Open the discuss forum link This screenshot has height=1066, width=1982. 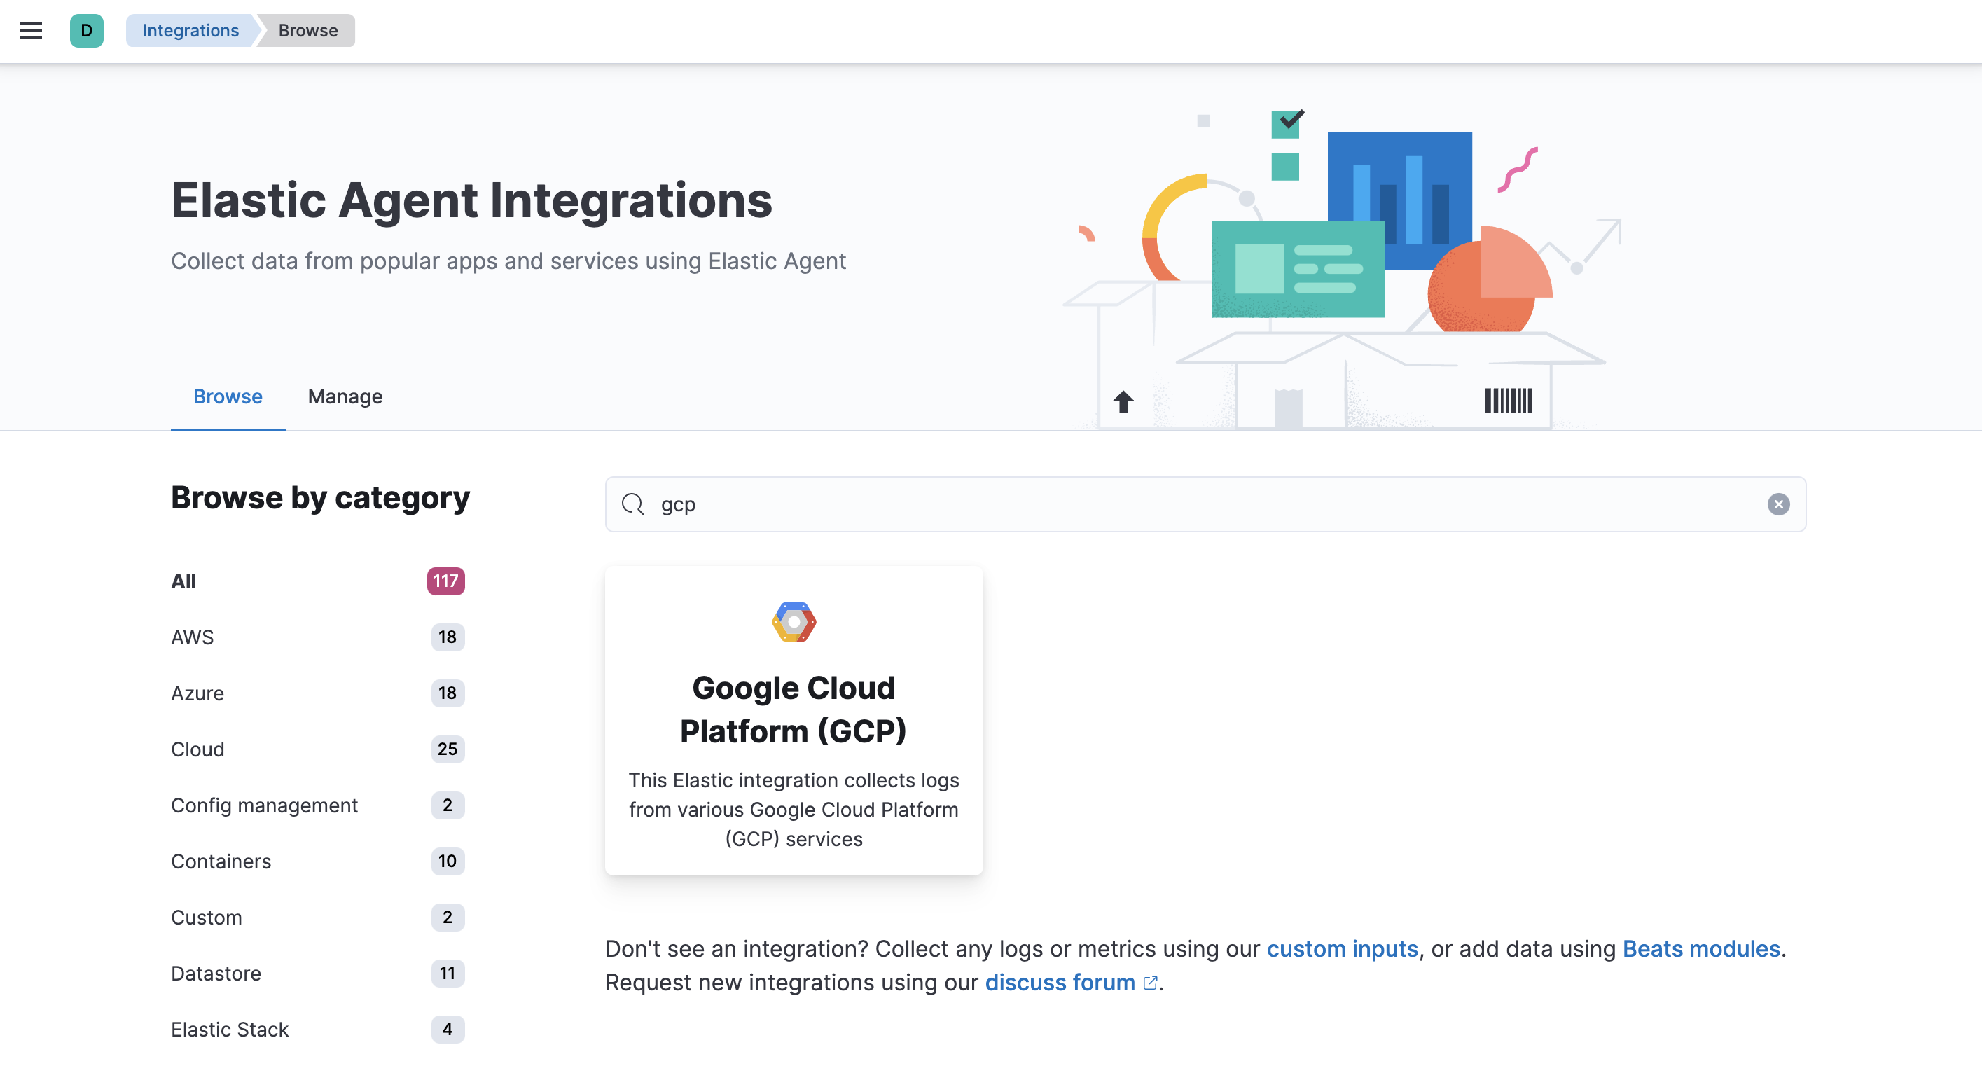tap(1060, 982)
